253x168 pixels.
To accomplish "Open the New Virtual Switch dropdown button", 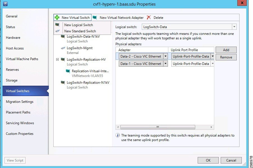I will click(72, 17).
